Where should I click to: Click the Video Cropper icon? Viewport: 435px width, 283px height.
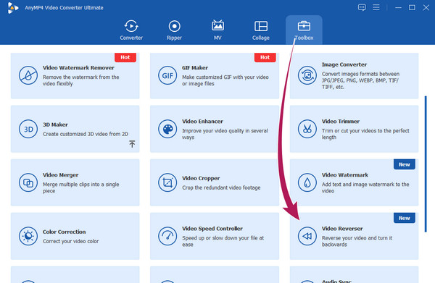pos(167,182)
